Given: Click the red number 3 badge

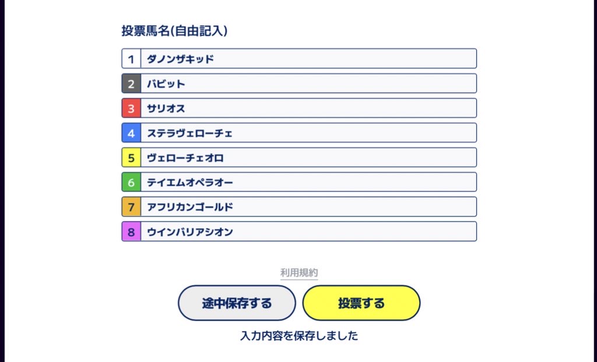Looking at the screenshot, I should (131, 108).
